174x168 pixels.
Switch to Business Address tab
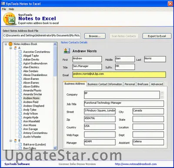[x=75, y=84]
